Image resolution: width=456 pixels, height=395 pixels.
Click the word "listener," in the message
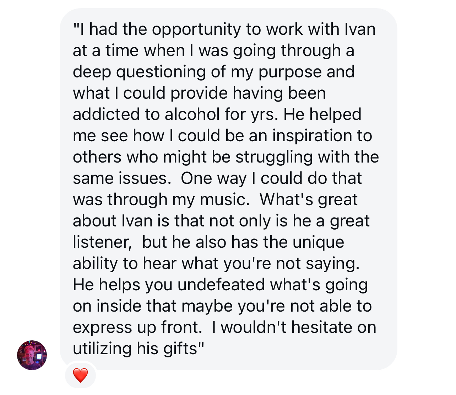[x=102, y=242]
